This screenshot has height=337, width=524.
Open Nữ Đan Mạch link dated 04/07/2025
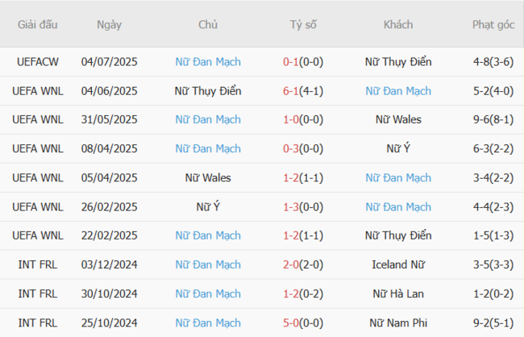(208, 61)
